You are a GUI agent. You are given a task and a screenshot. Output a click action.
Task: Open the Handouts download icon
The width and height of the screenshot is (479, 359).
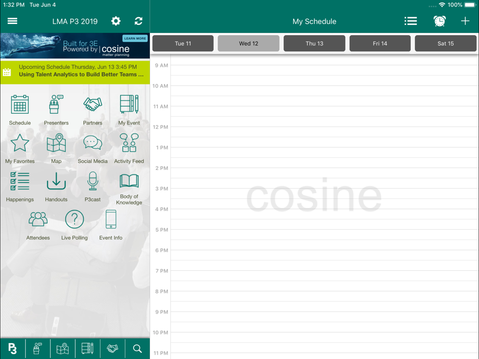point(56,181)
